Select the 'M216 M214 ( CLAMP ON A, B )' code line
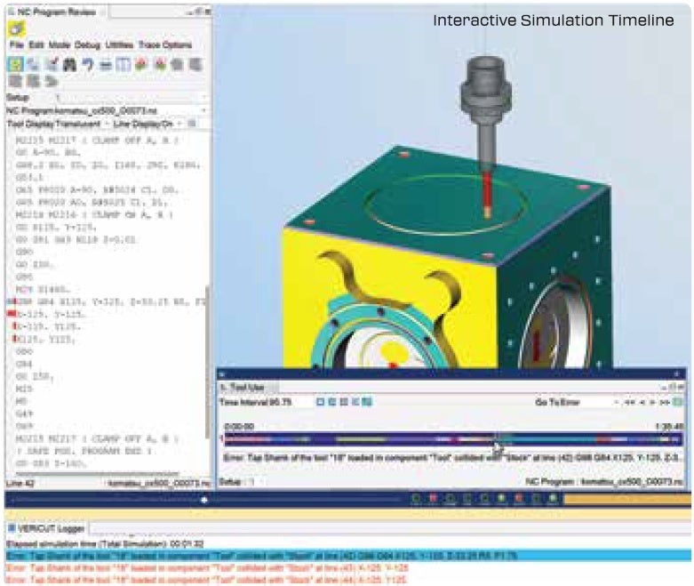This screenshot has height=586, width=694. click(94, 215)
